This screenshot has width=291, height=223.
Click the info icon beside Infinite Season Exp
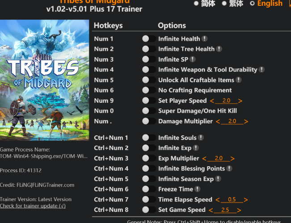[218, 179]
